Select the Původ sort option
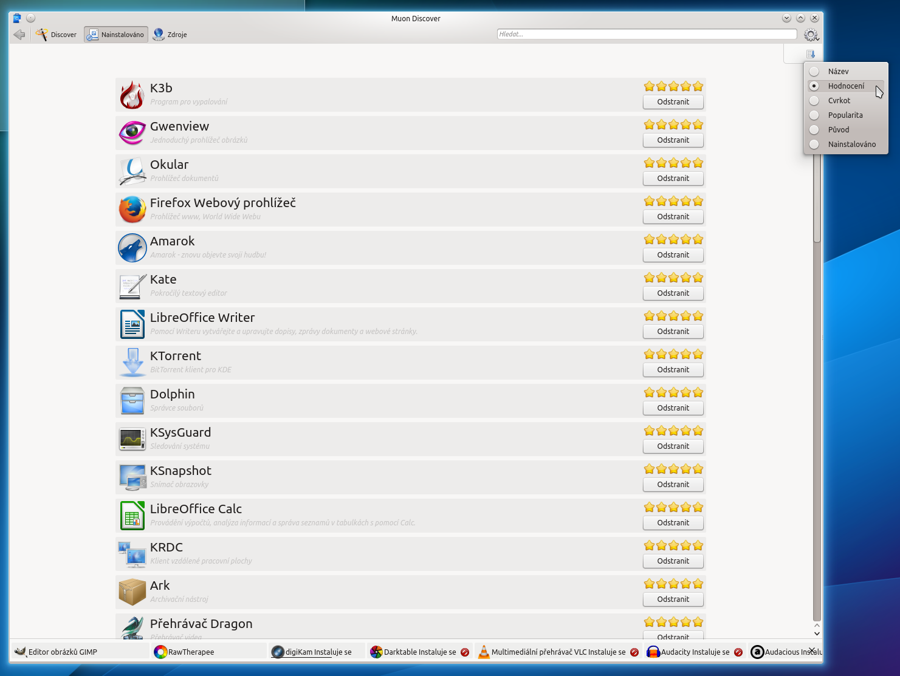 click(845, 129)
